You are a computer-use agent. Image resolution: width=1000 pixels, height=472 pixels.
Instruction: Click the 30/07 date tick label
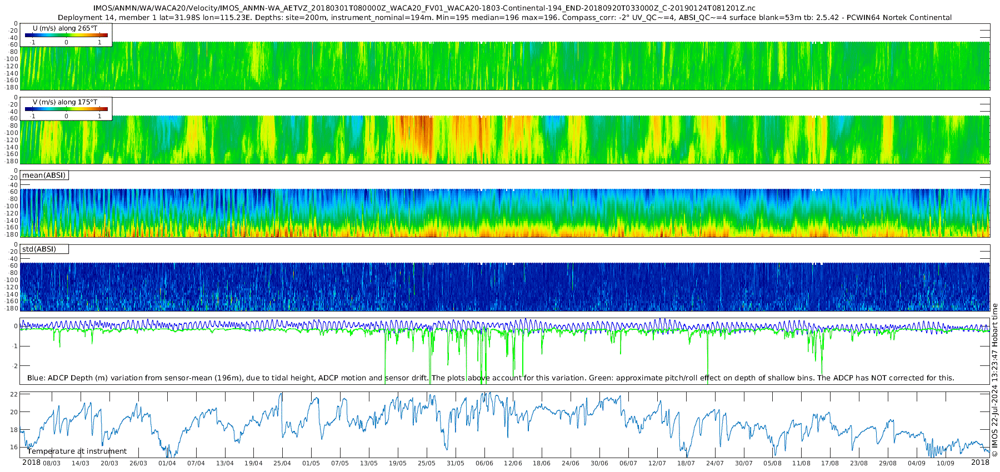(x=744, y=463)
